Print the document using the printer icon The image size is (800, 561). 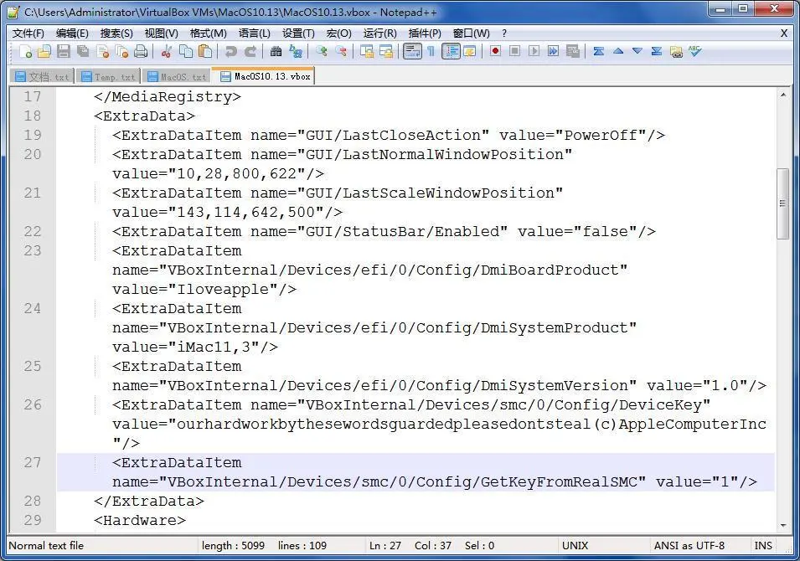pyautogui.click(x=141, y=52)
